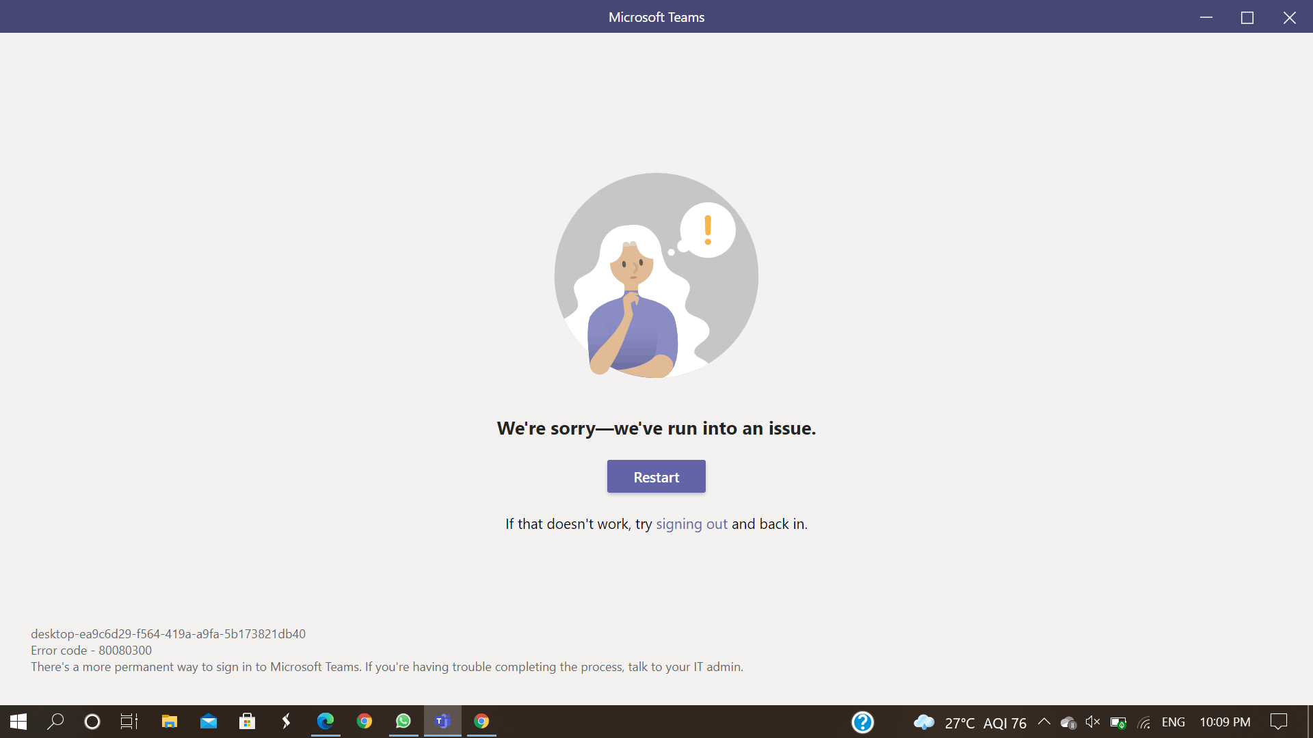
Task: Click the Restart button
Action: point(656,476)
